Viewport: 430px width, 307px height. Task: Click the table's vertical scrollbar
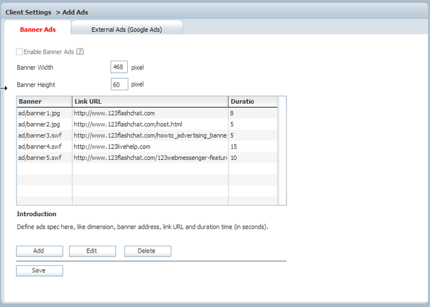pyautogui.click(x=282, y=152)
